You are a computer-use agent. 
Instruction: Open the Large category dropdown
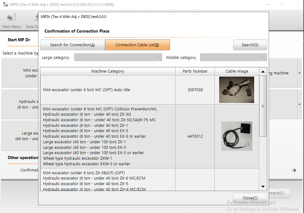(118, 57)
